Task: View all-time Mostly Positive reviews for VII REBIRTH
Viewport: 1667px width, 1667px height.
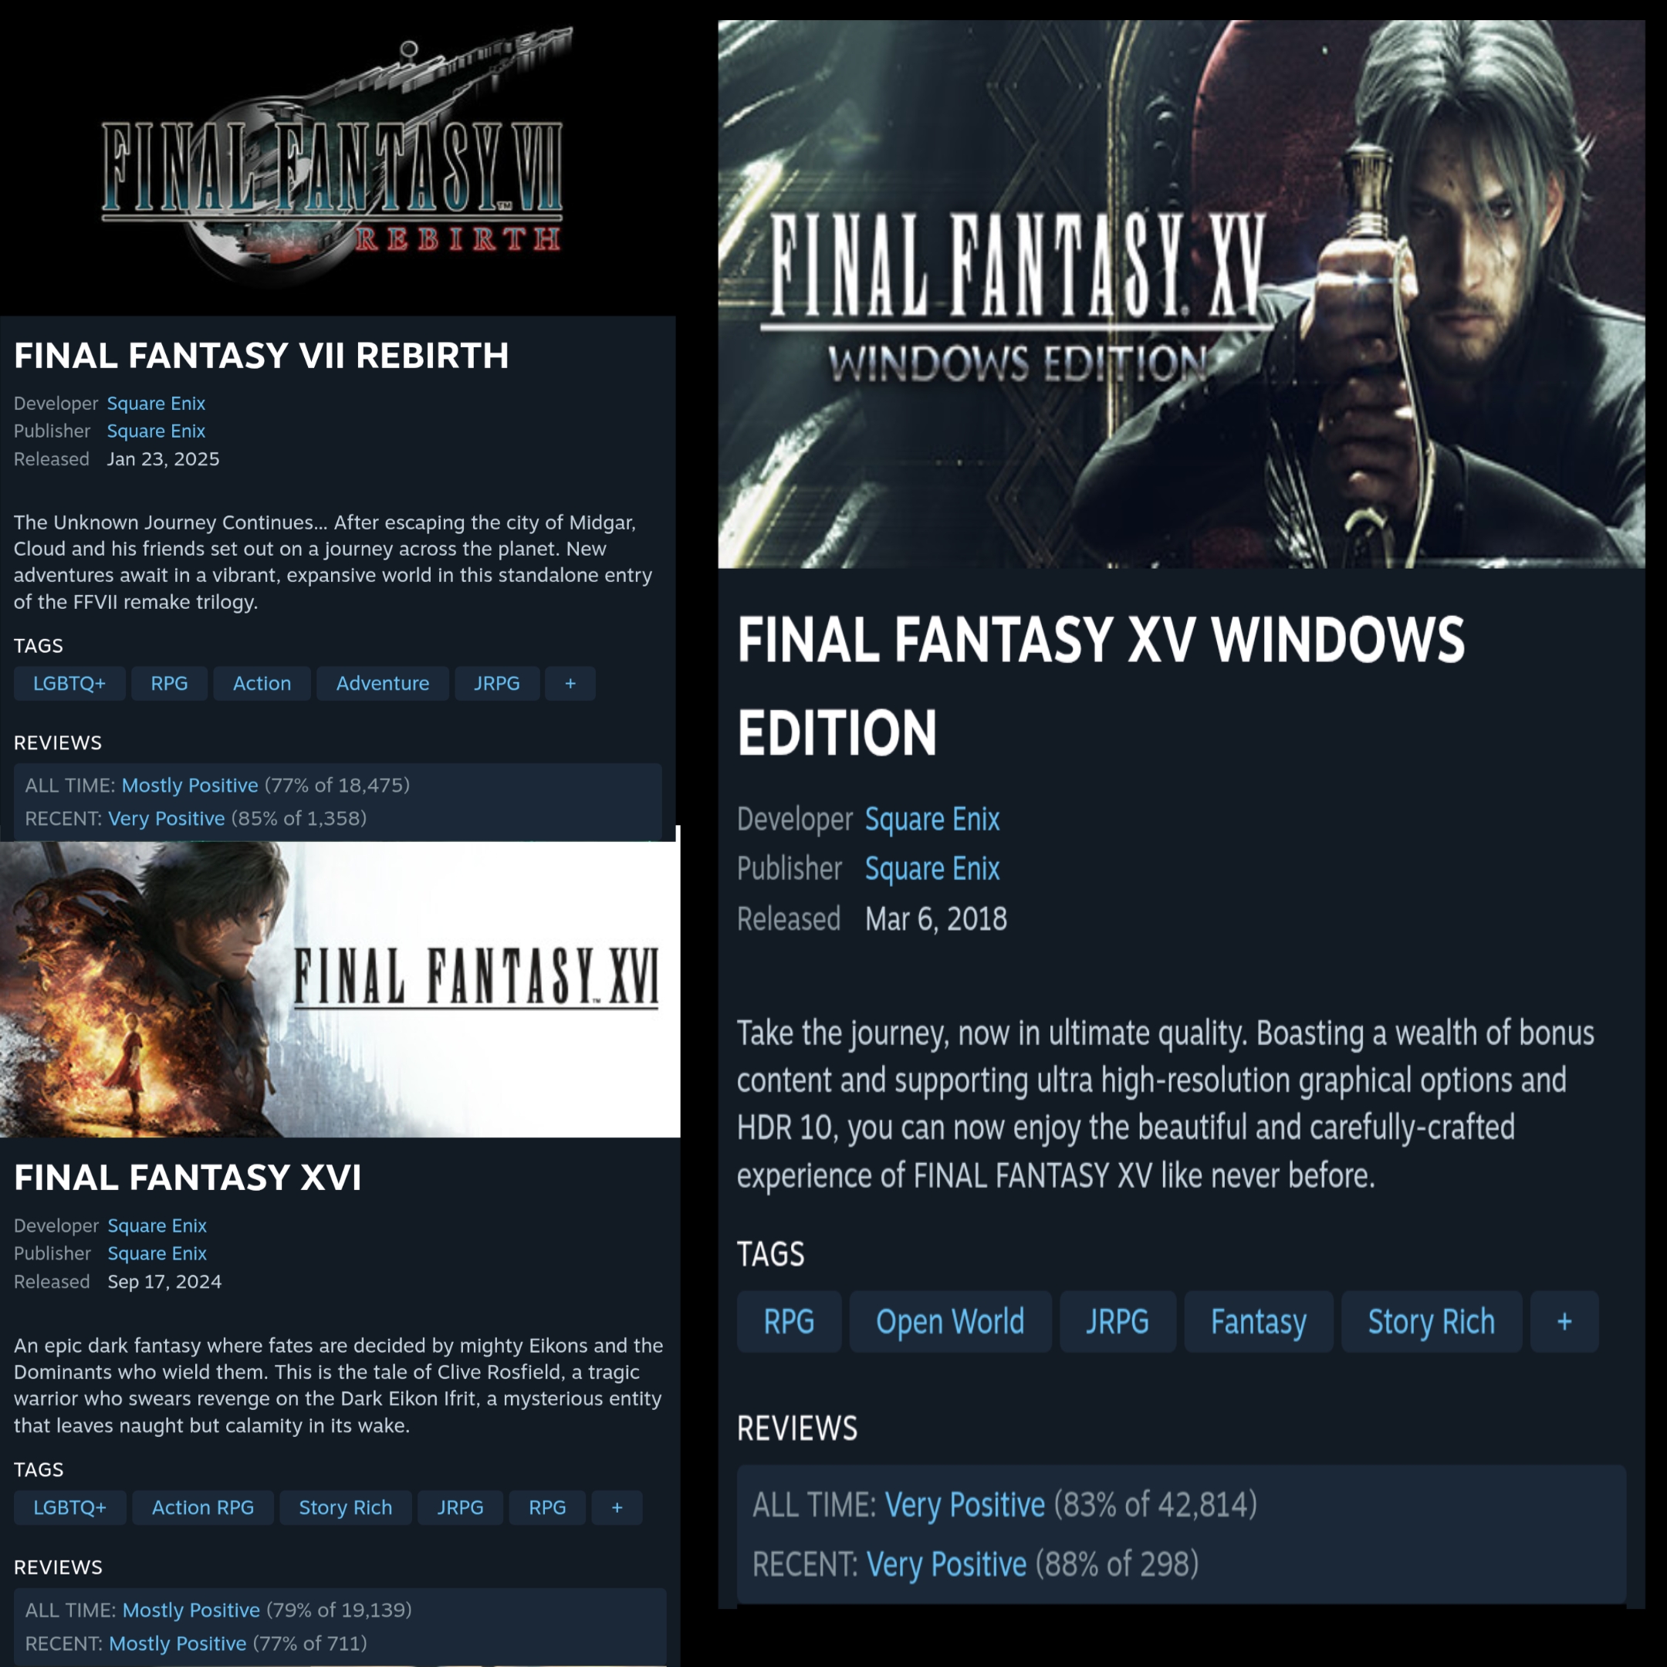Action: [190, 785]
